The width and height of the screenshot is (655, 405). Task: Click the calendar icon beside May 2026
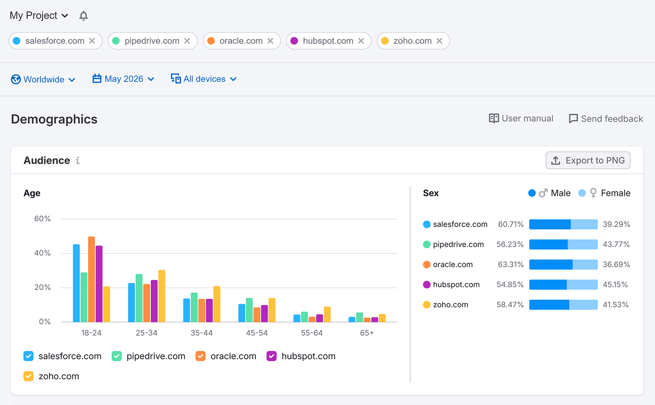pyautogui.click(x=97, y=79)
